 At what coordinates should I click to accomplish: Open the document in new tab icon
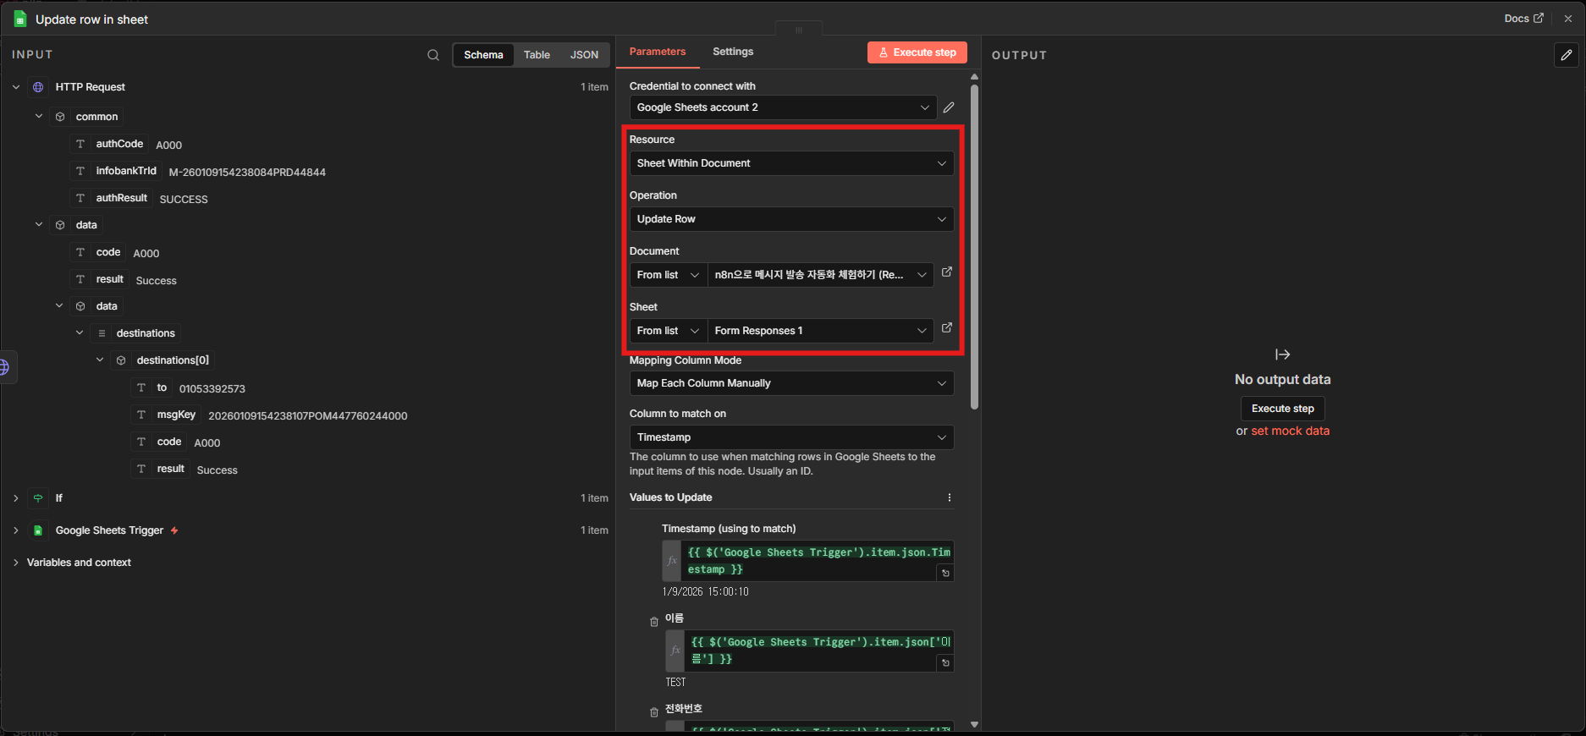coord(947,272)
